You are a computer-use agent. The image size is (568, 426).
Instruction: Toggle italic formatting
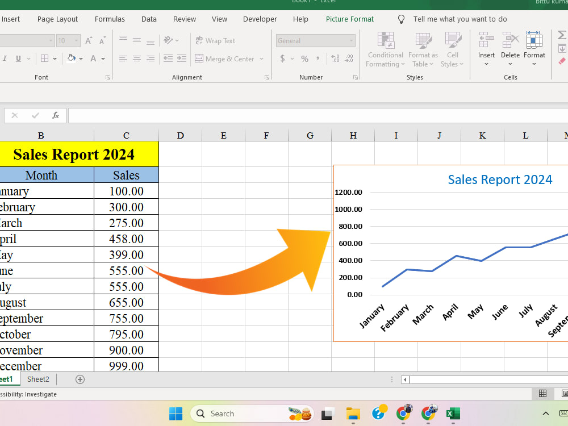[x=5, y=59]
